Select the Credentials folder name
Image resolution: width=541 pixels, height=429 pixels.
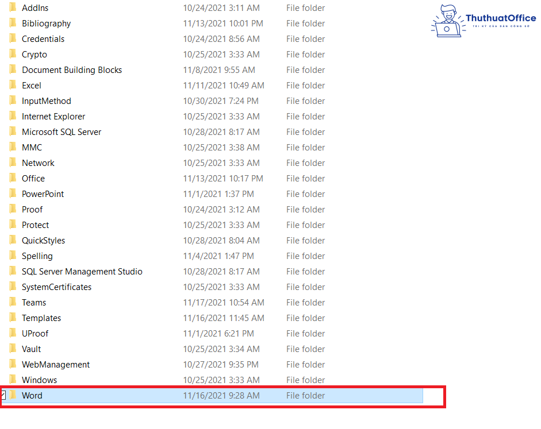coord(43,39)
